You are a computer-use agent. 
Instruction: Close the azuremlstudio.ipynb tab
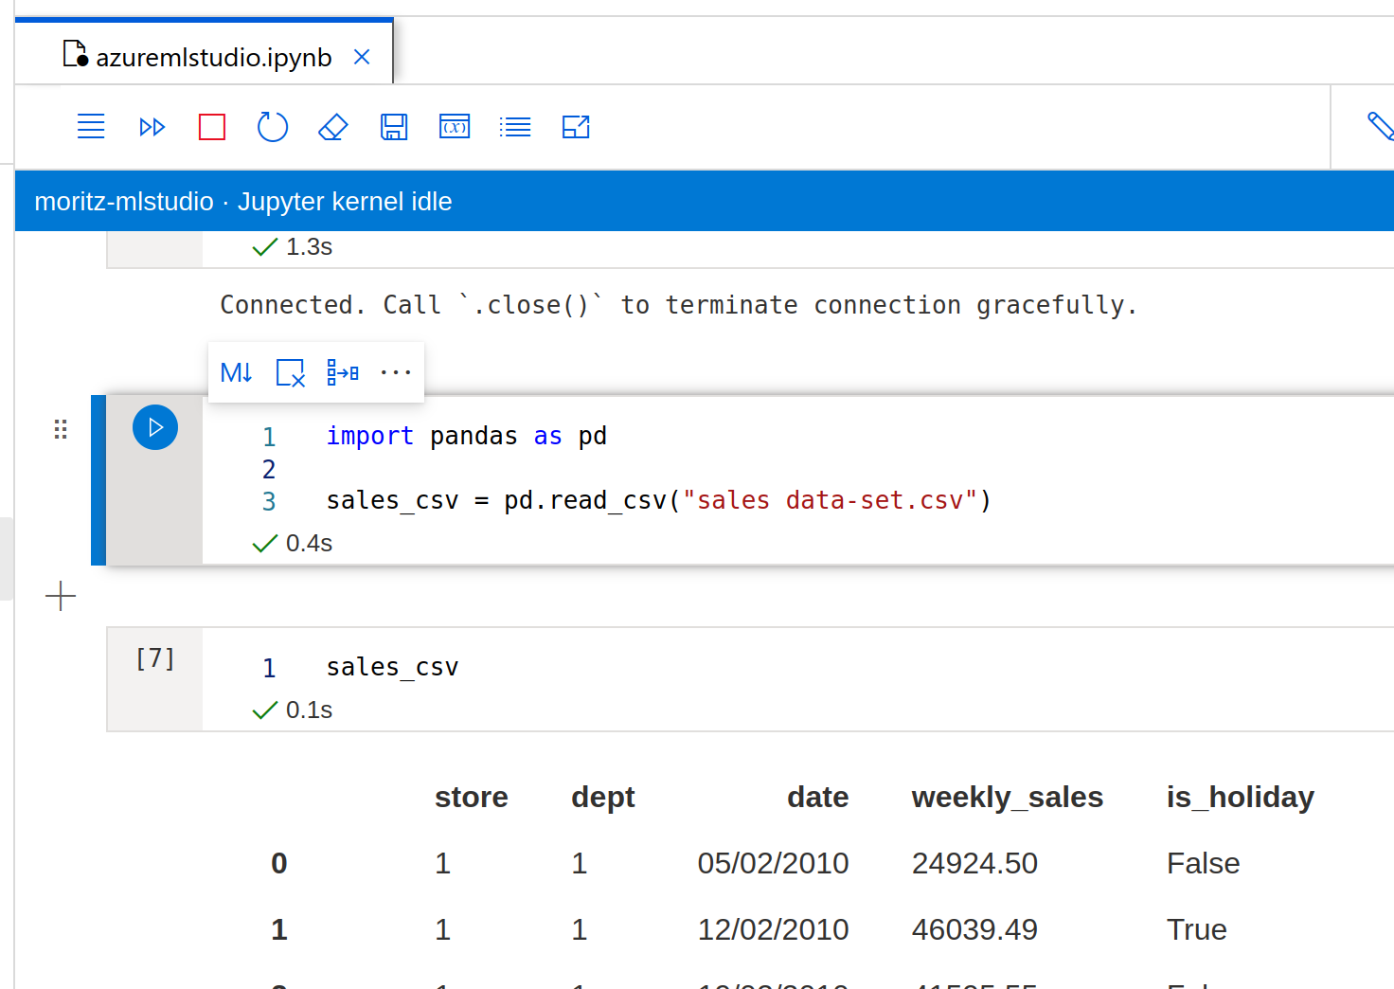click(361, 58)
